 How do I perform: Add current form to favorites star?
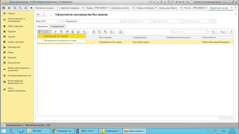[x=51, y=14]
